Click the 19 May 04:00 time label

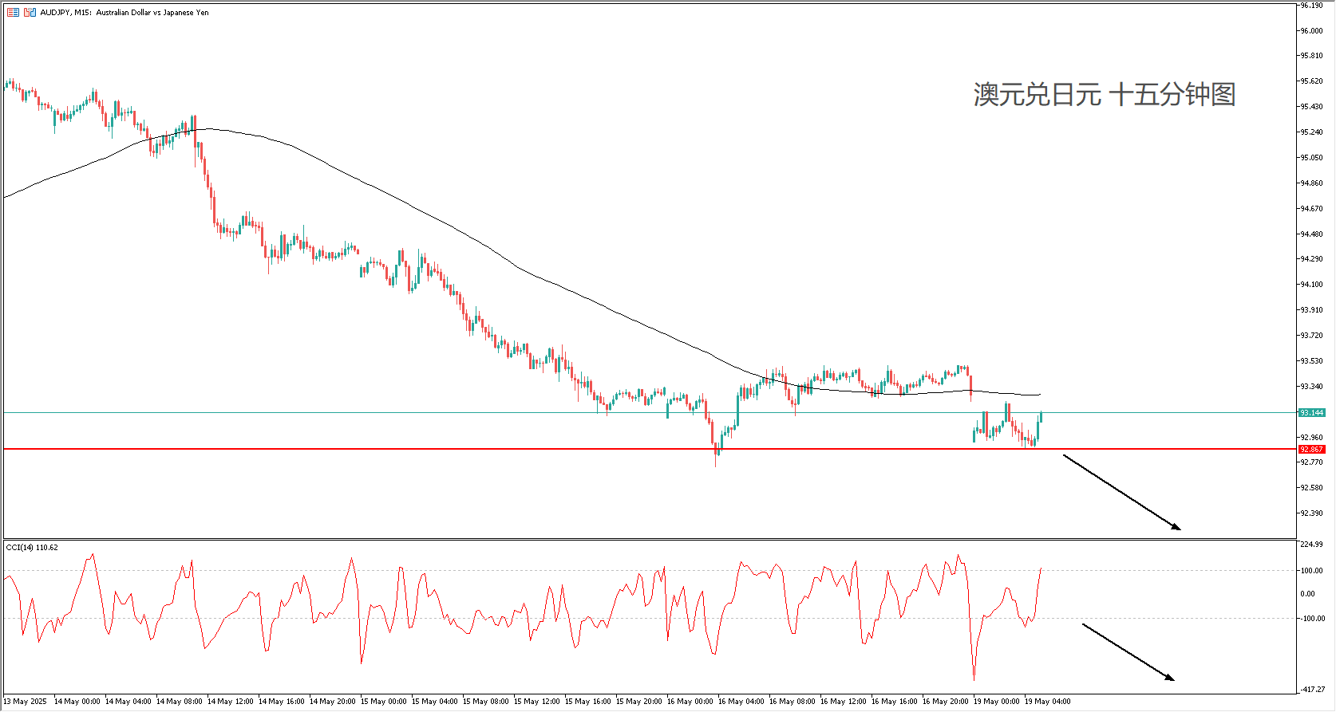coord(1047,702)
